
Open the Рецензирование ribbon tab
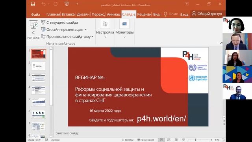[x=144, y=14]
